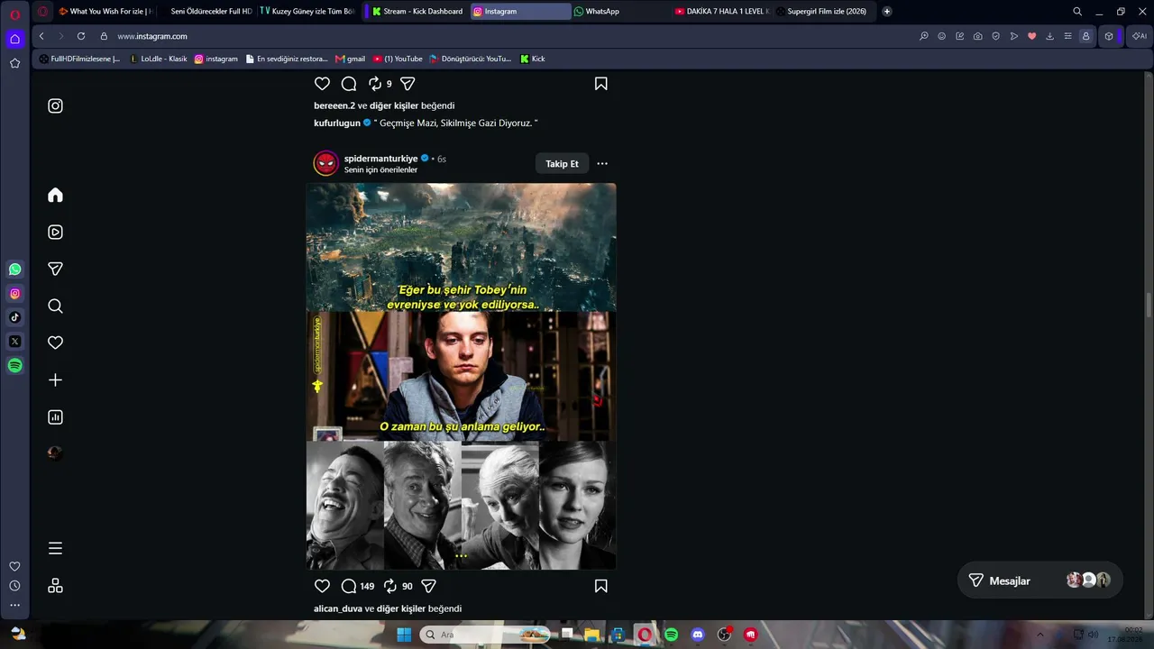Viewport: 1154px width, 649px height.
Task: Comment on the kufurlugun post
Action: click(349, 83)
